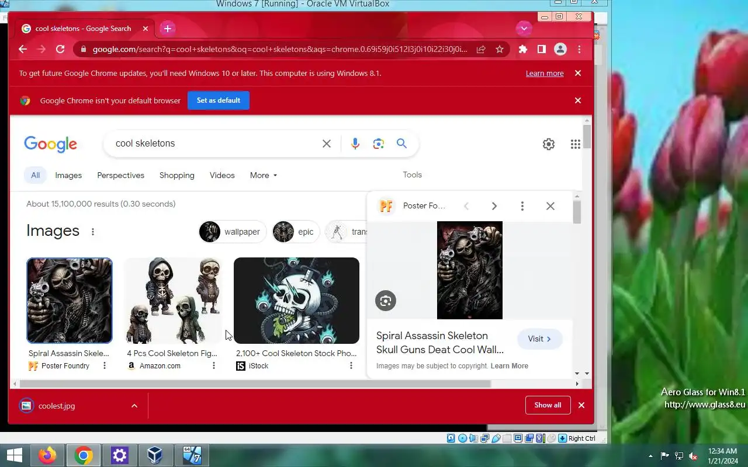The width and height of the screenshot is (748, 467).
Task: Open Lens search on the preview image
Action: 386,301
